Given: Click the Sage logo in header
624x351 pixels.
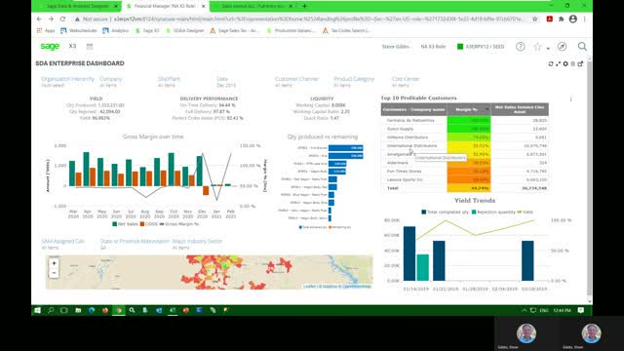Looking at the screenshot, I should pos(50,46).
